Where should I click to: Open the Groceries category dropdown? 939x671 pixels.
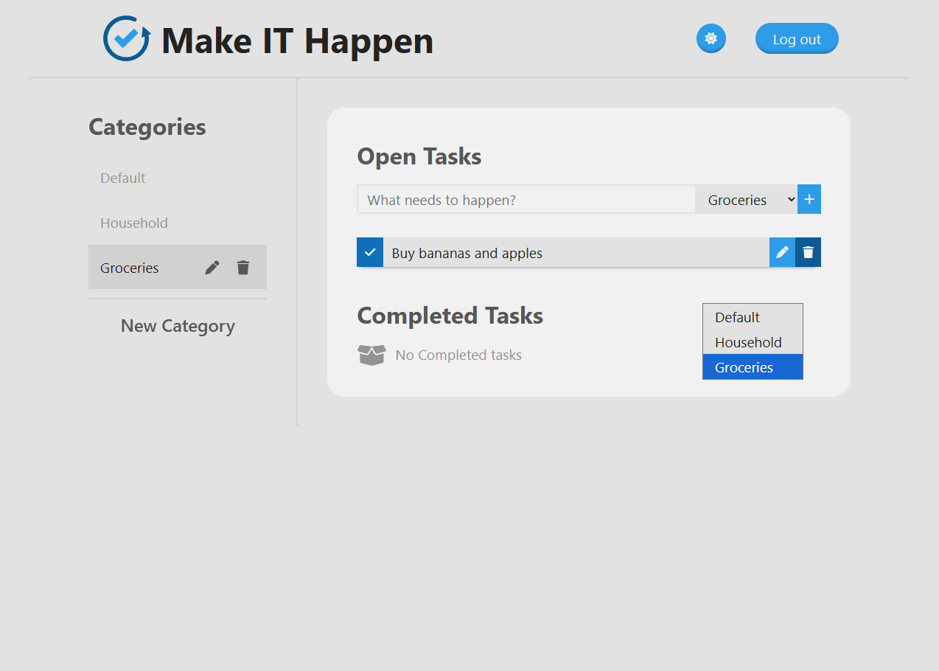click(x=747, y=199)
